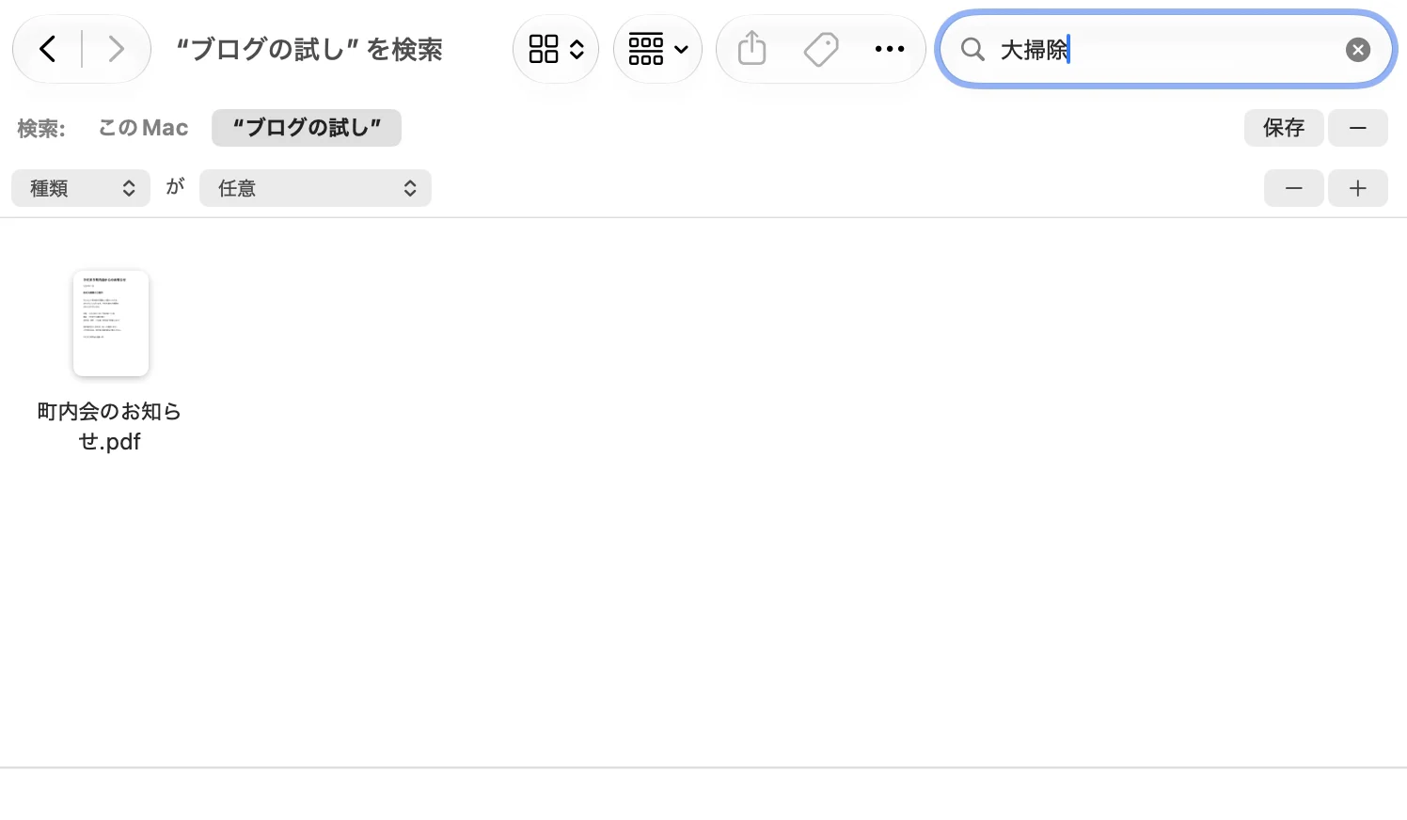1407x820 pixels.
Task: Switch view mode with the icon-grid button
Action: point(556,49)
